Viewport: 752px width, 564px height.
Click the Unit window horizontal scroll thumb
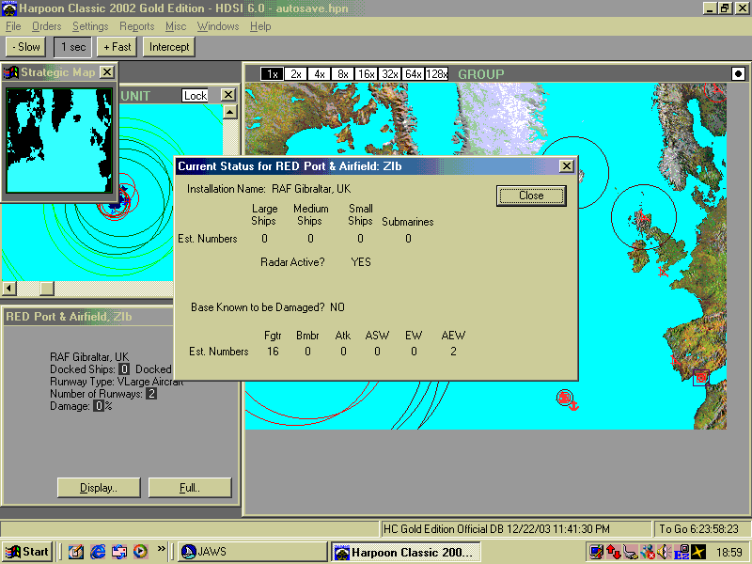pyautogui.click(x=47, y=289)
